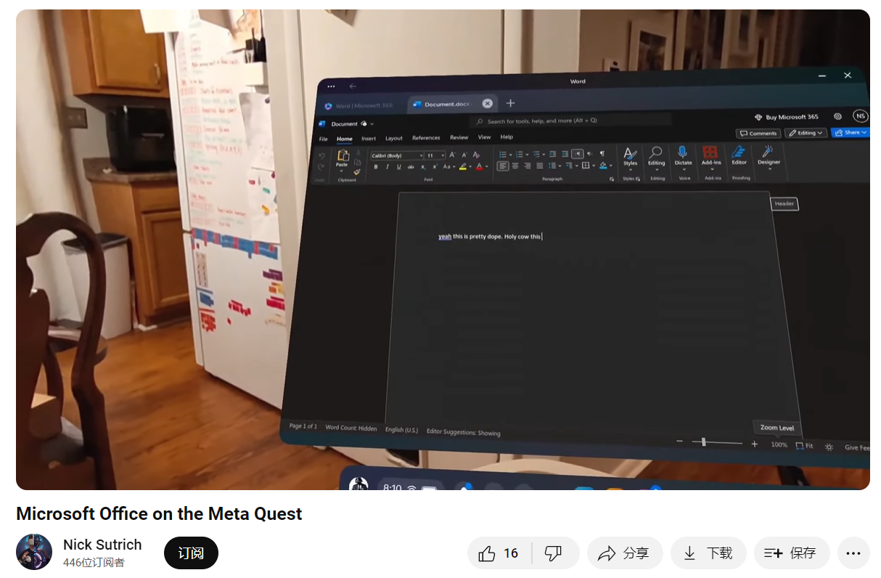The width and height of the screenshot is (881, 578).
Task: Click the Buy Microsoft 365 button
Action: [x=788, y=116]
